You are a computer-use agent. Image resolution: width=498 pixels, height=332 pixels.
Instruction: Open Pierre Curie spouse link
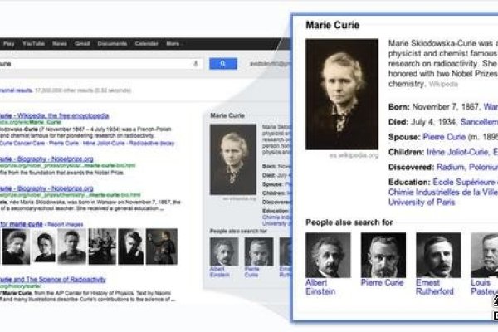(444, 137)
